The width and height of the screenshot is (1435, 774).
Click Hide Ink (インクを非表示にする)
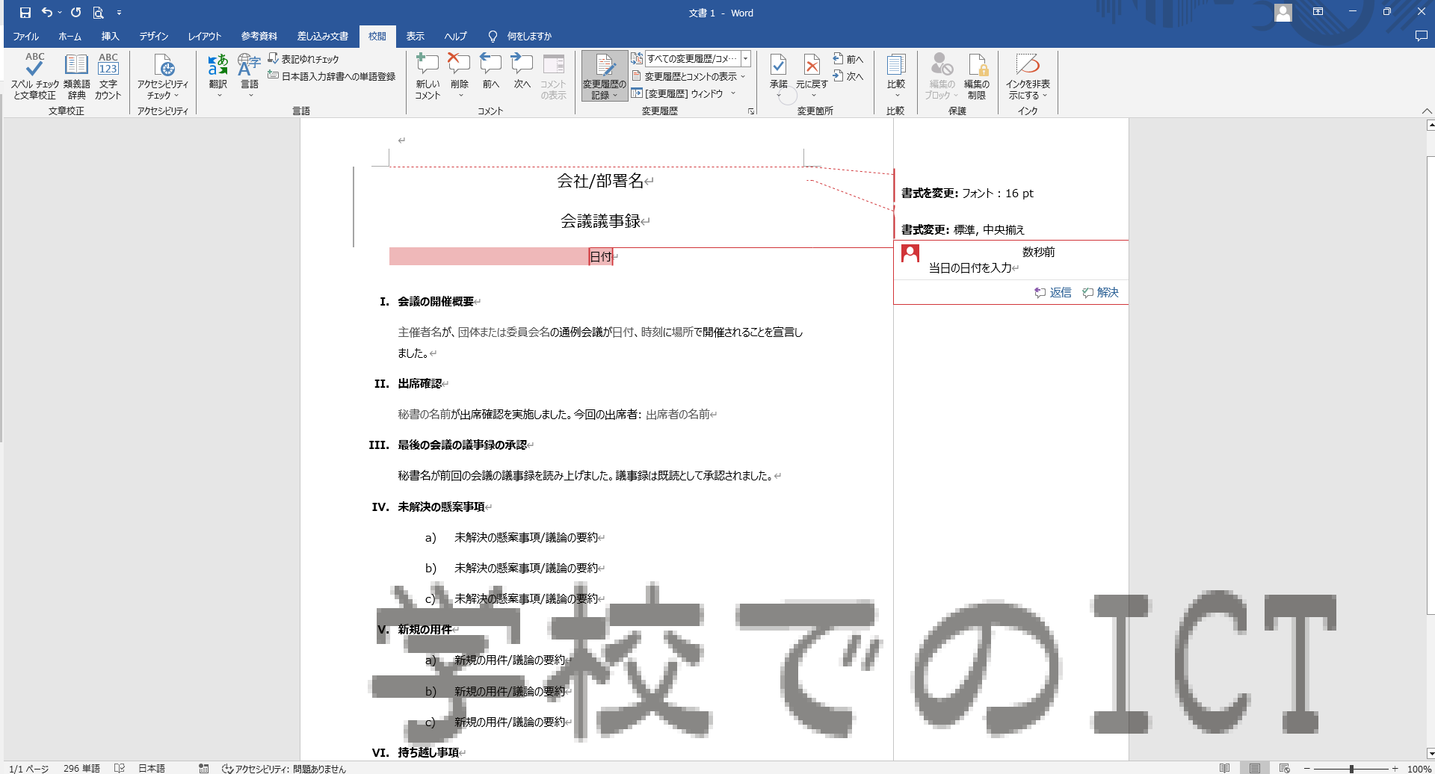point(1028,76)
